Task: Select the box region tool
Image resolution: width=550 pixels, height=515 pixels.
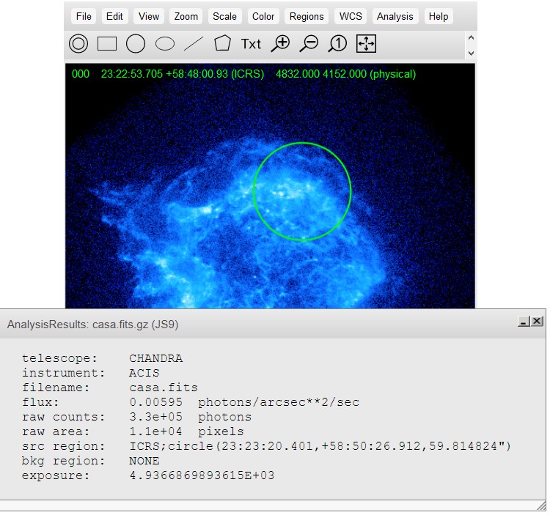Action: point(107,44)
